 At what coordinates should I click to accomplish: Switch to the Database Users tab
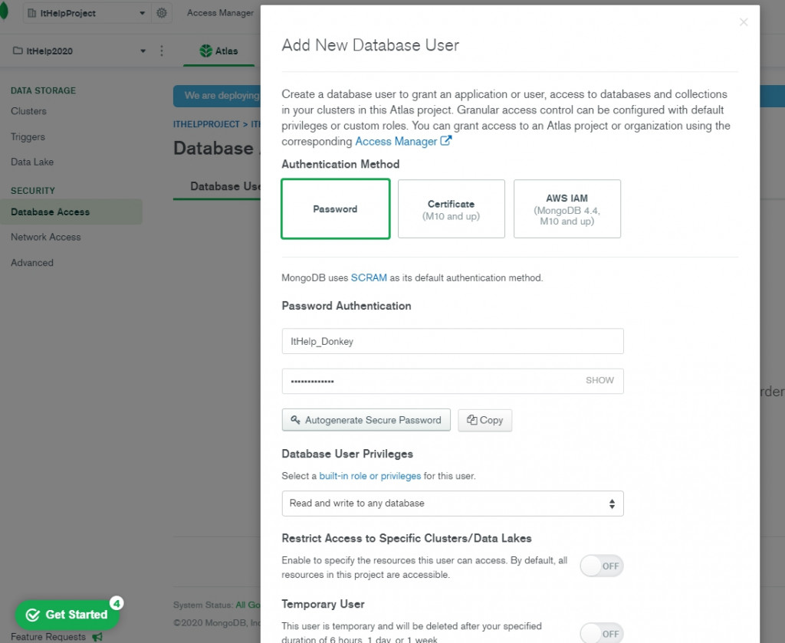point(225,186)
